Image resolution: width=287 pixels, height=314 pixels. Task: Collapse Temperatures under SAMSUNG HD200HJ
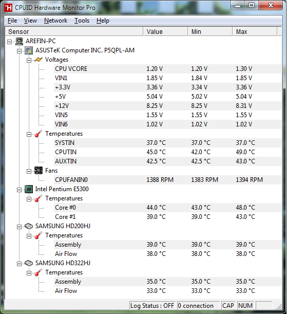29,236
